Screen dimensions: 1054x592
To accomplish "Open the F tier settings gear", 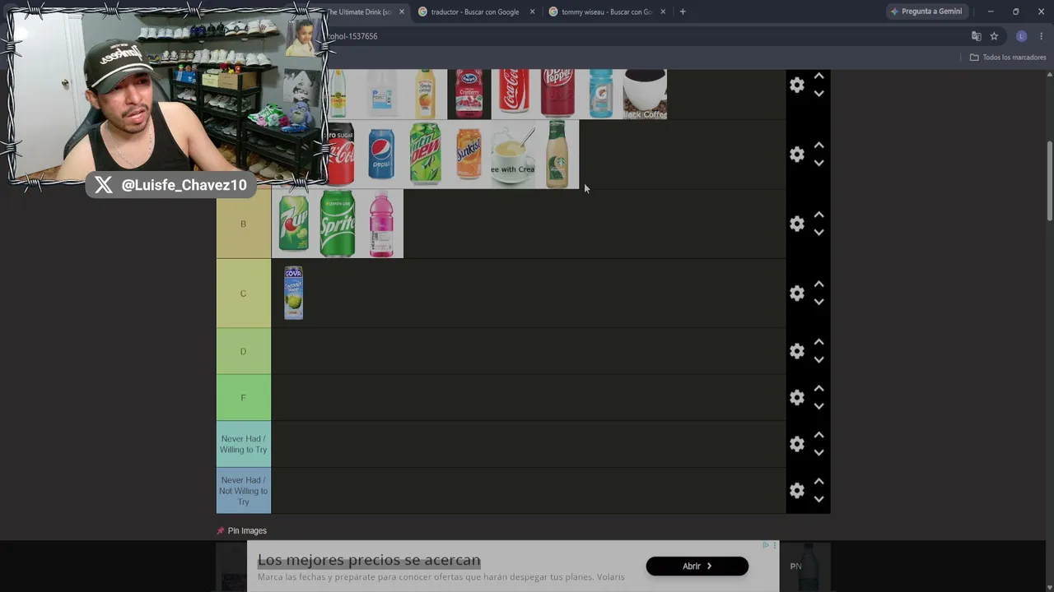I will (796, 397).
